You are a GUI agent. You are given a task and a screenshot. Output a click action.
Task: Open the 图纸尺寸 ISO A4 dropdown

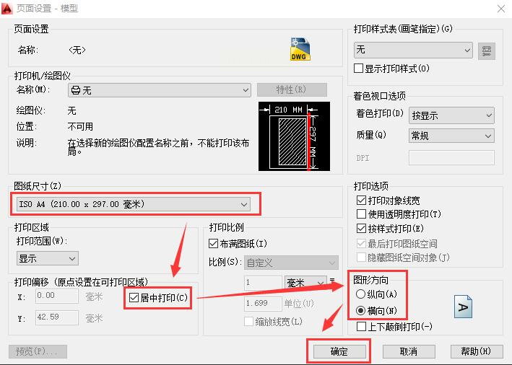[134, 204]
